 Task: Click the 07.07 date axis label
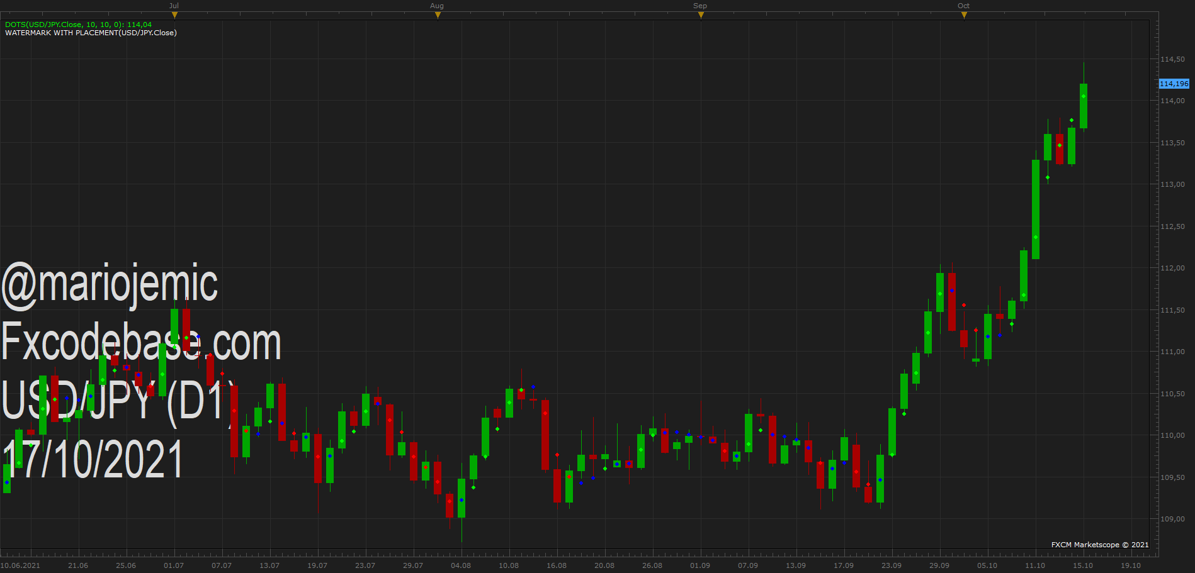click(x=222, y=565)
